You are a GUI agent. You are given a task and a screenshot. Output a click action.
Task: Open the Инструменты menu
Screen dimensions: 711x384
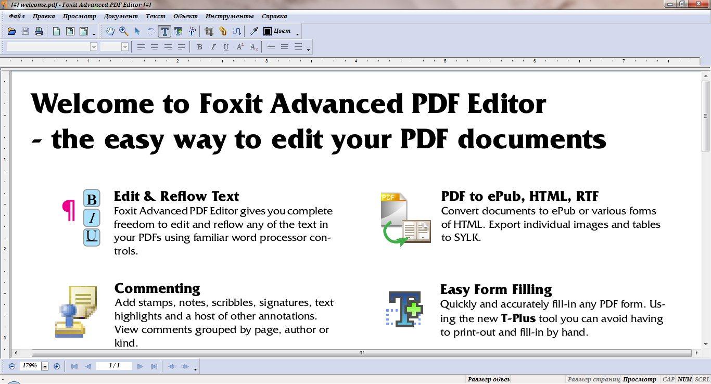click(x=230, y=16)
